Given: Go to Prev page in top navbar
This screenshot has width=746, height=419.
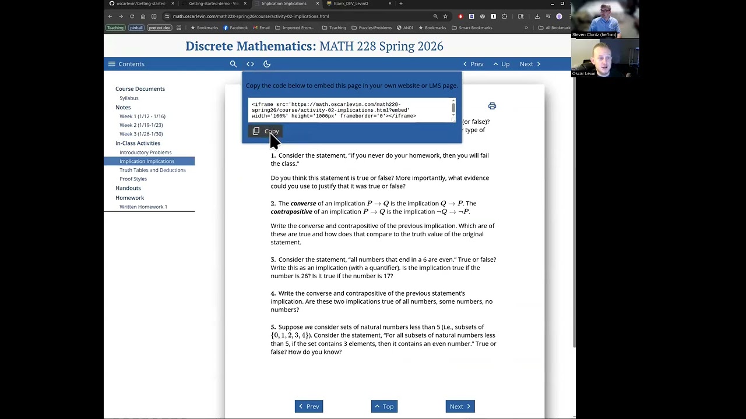Looking at the screenshot, I should point(473,64).
